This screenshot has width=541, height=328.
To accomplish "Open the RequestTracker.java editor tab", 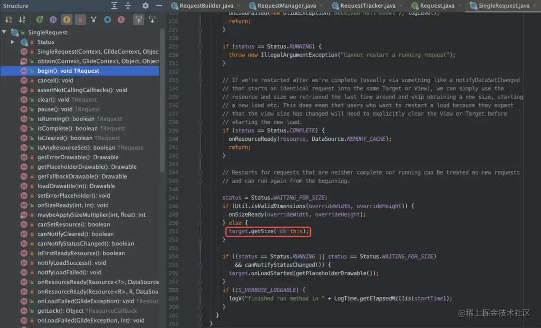I will coord(367,6).
